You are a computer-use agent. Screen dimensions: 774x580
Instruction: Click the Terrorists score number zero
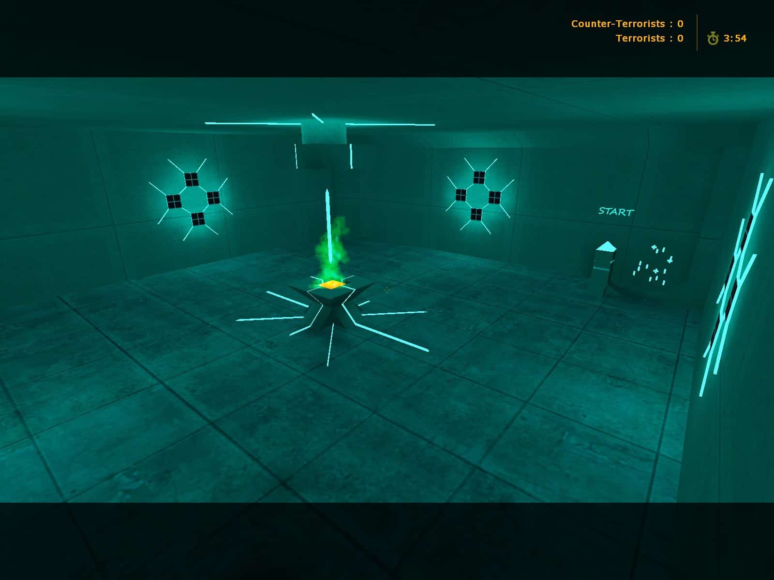point(680,38)
